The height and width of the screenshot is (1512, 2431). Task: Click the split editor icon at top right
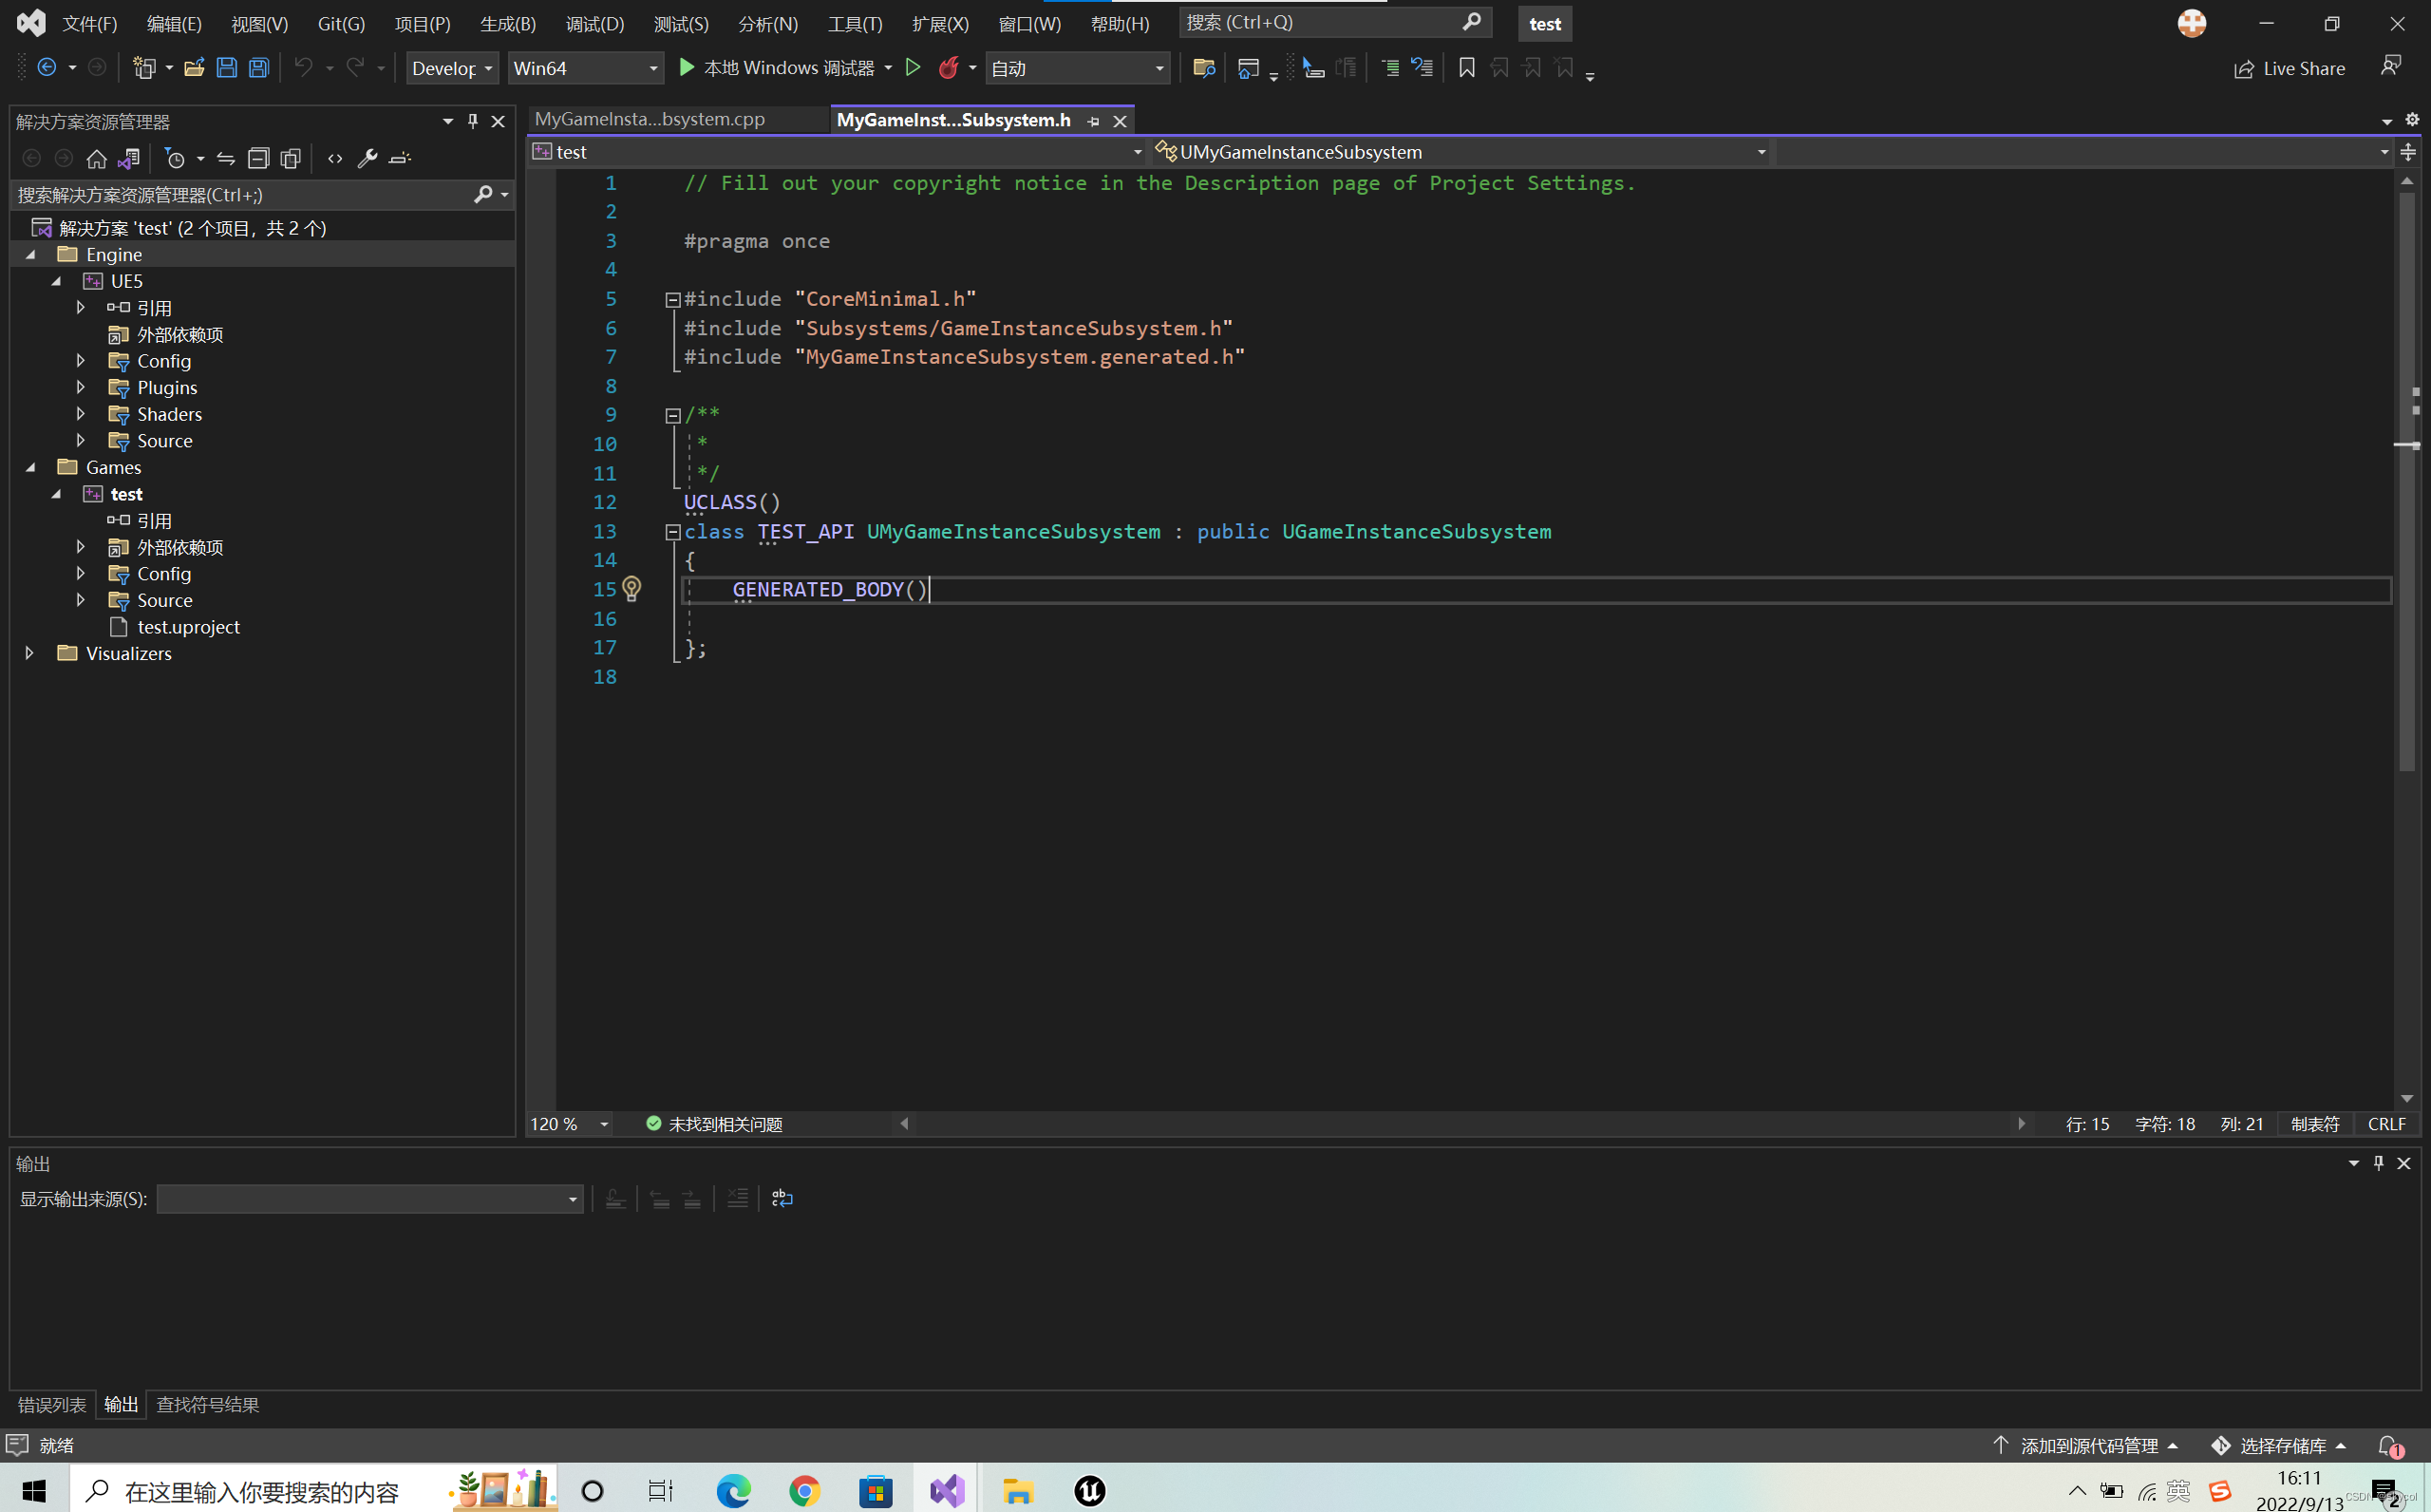[x=2408, y=152]
